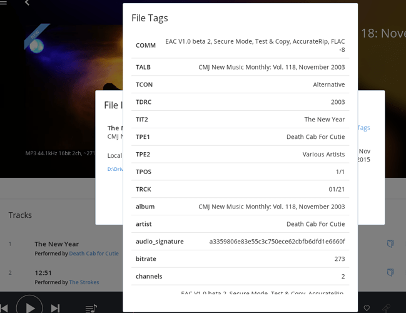
Task: Click the File Tags dialog title
Action: pos(150,18)
